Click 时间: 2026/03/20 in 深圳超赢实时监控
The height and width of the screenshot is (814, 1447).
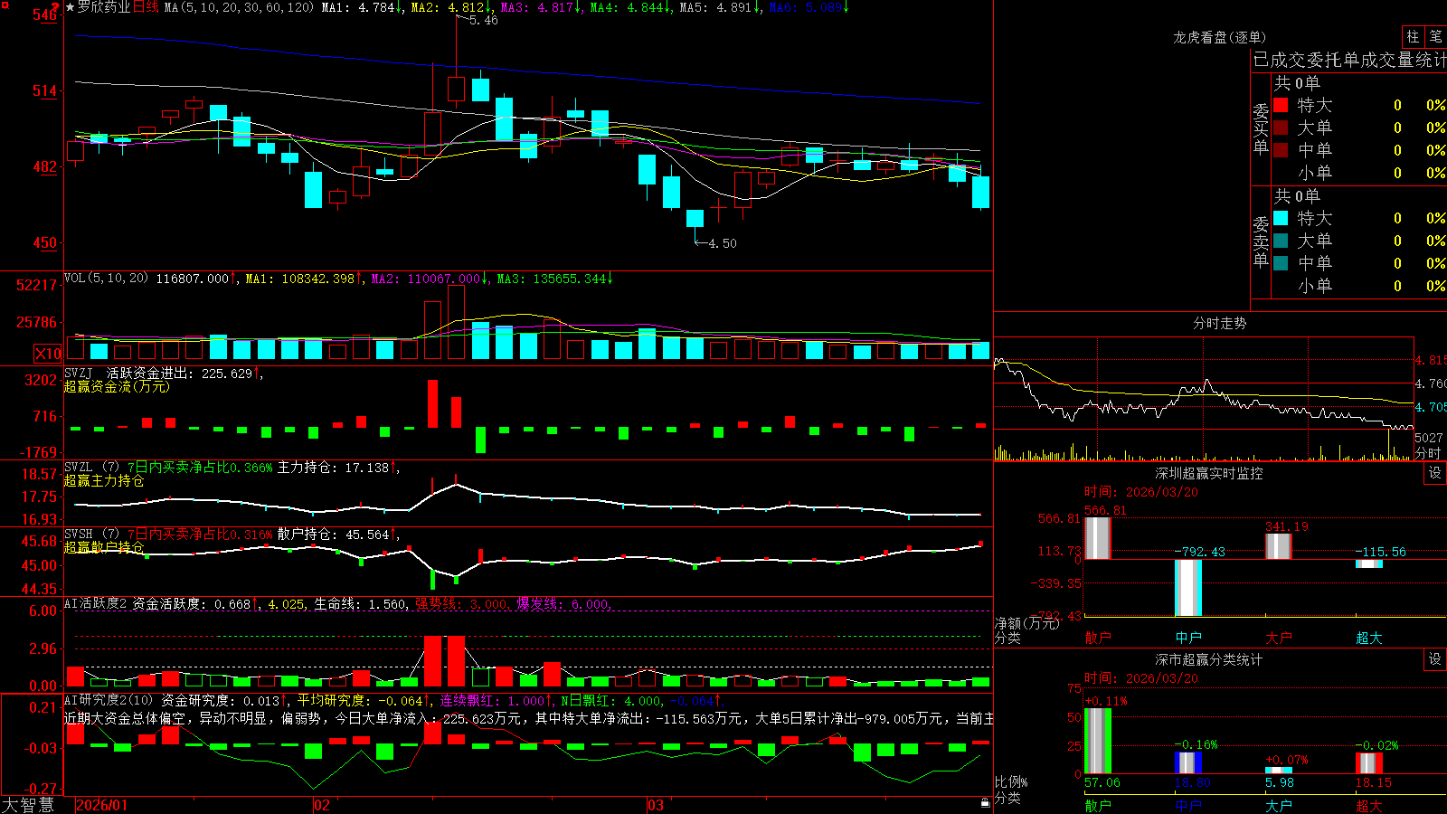[x=1141, y=492]
